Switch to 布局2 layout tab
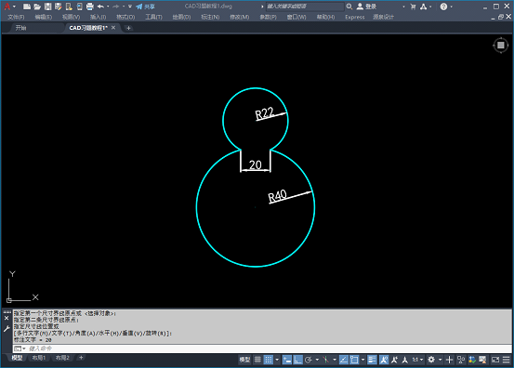 [x=62, y=358]
